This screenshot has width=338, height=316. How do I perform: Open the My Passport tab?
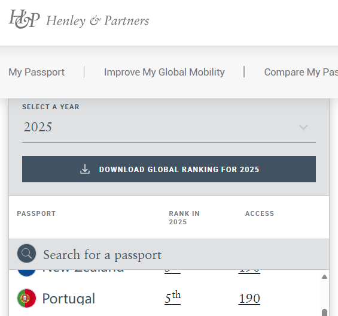tap(36, 72)
